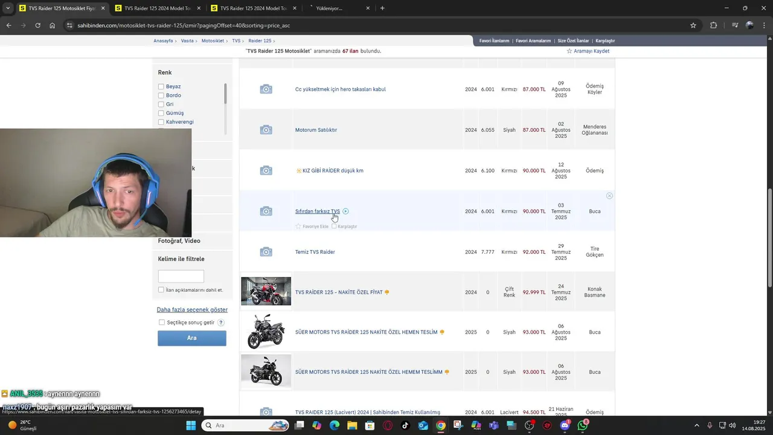
Task: Open Microsoft Edge from the taskbar
Action: [335, 425]
